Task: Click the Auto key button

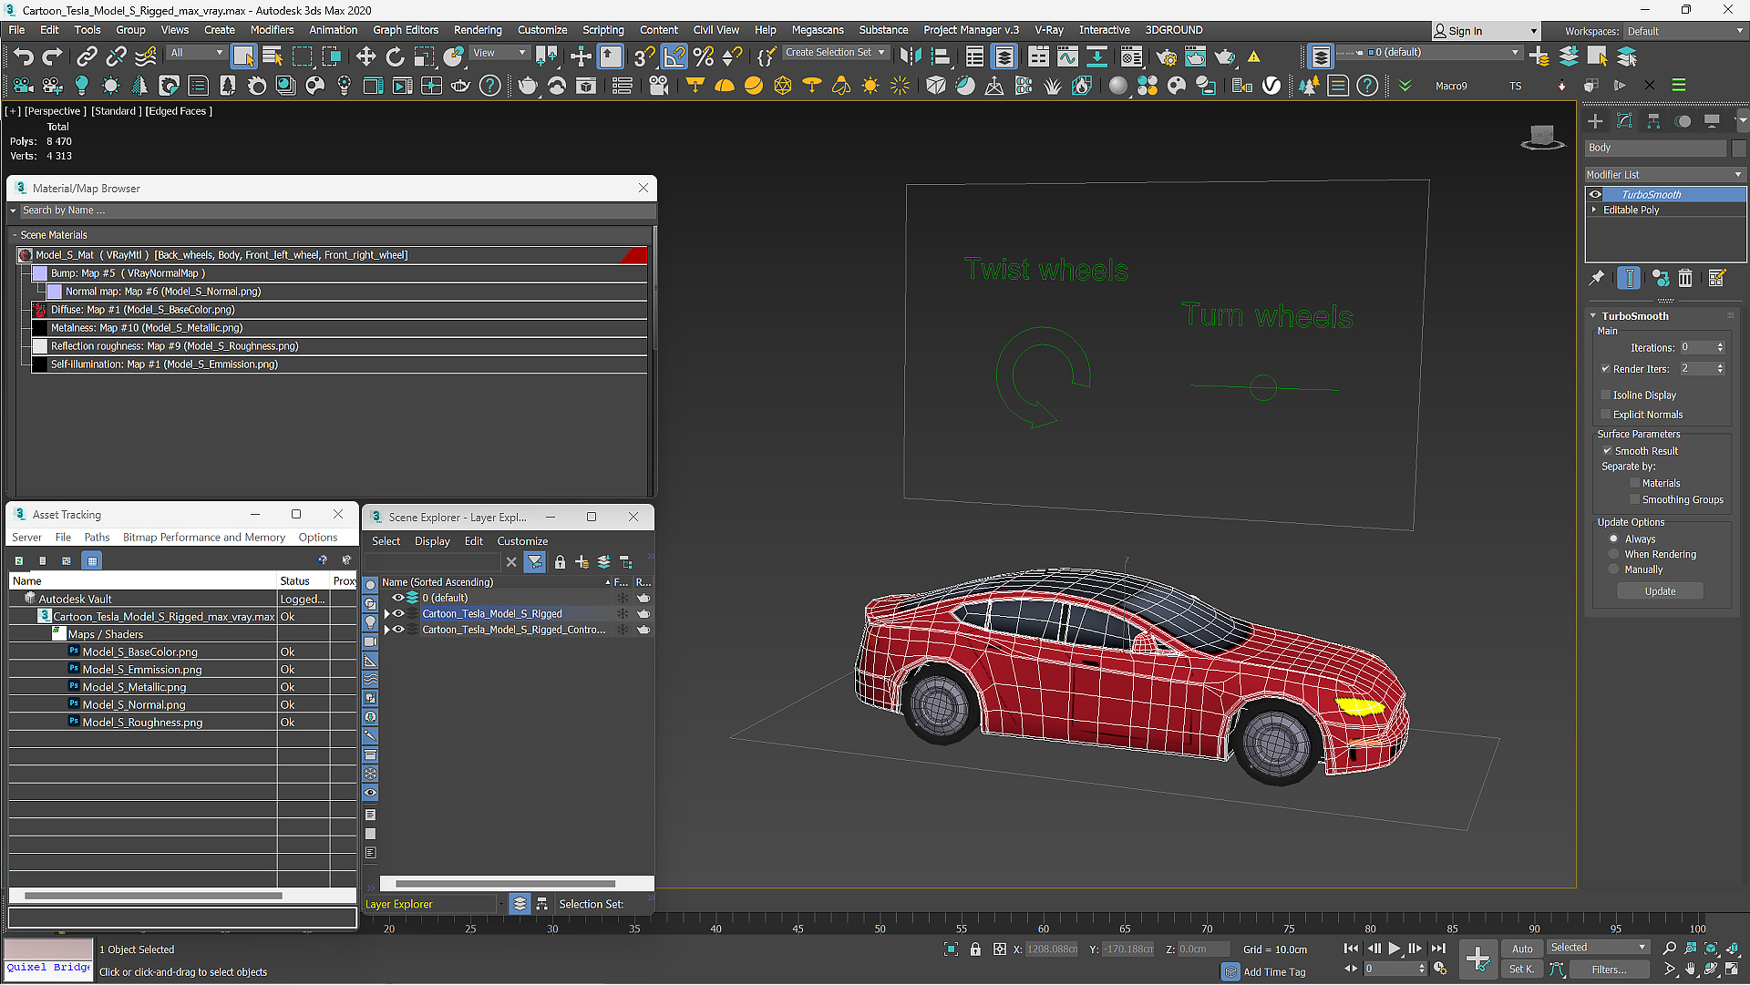Action: click(1522, 949)
